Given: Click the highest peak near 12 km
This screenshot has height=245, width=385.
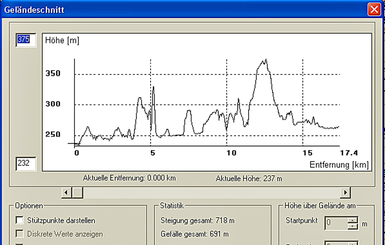Looking at the screenshot, I should pos(265,60).
